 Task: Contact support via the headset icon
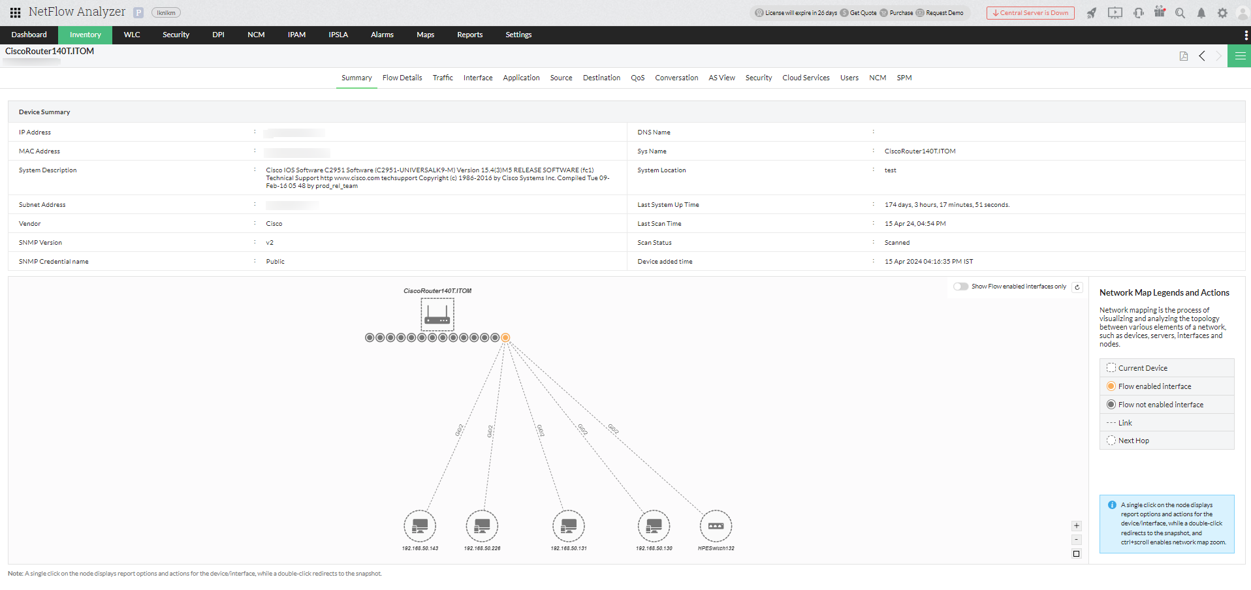(x=1138, y=12)
